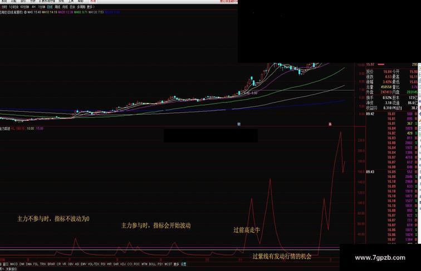Image resolution: width=421 pixels, height=271 pixels.
Task: Select the CCI indicator tab
Action: click(x=130, y=264)
